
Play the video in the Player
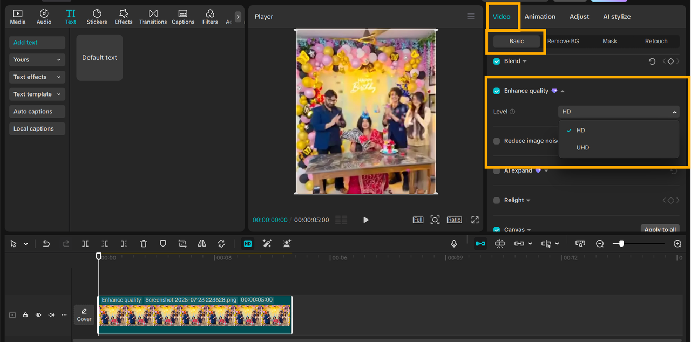coord(366,220)
